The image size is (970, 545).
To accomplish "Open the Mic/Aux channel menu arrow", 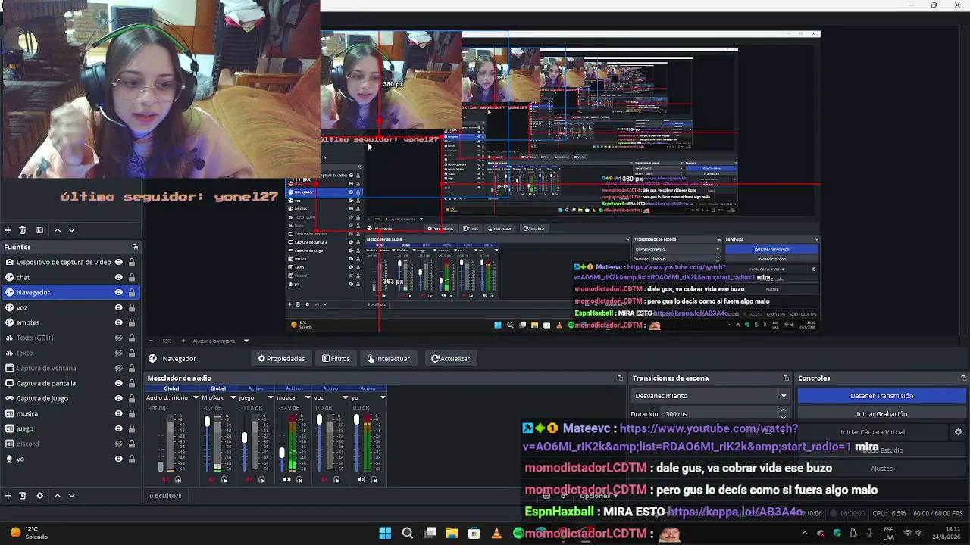I will pos(233,397).
